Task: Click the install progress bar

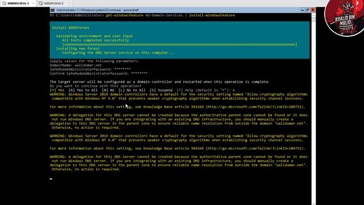Action: [180, 44]
